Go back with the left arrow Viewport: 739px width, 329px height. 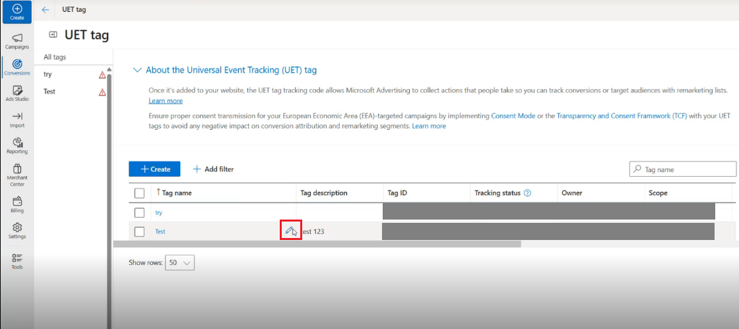46,9
